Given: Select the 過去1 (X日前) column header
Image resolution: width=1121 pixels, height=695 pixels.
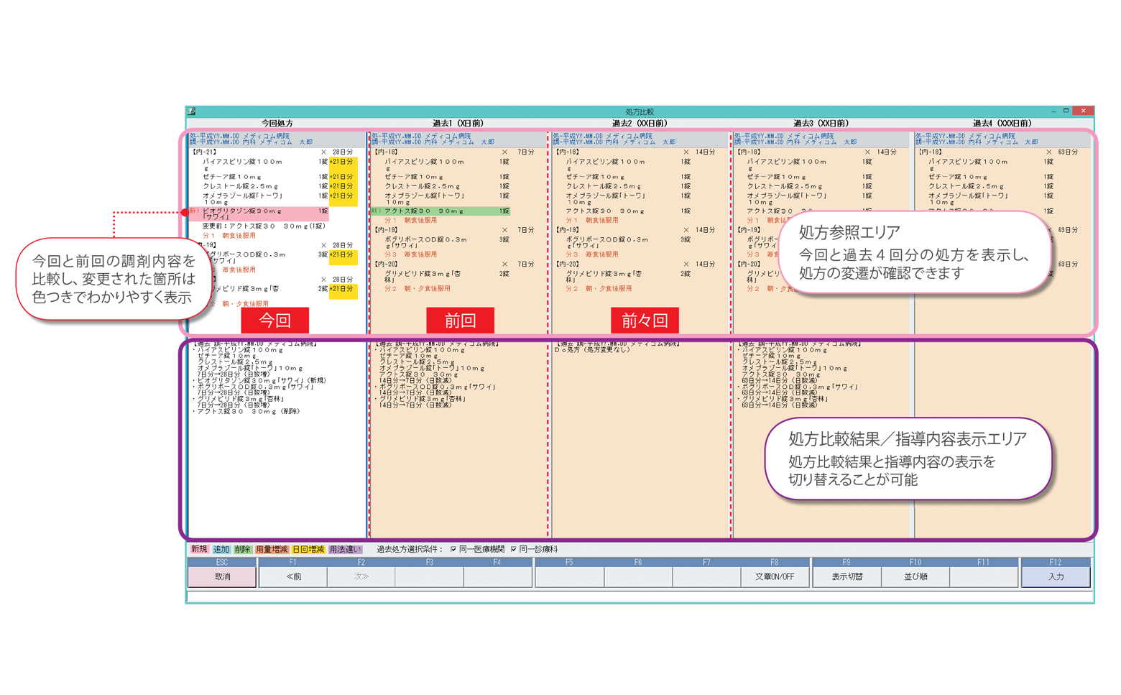Looking at the screenshot, I should (x=458, y=124).
